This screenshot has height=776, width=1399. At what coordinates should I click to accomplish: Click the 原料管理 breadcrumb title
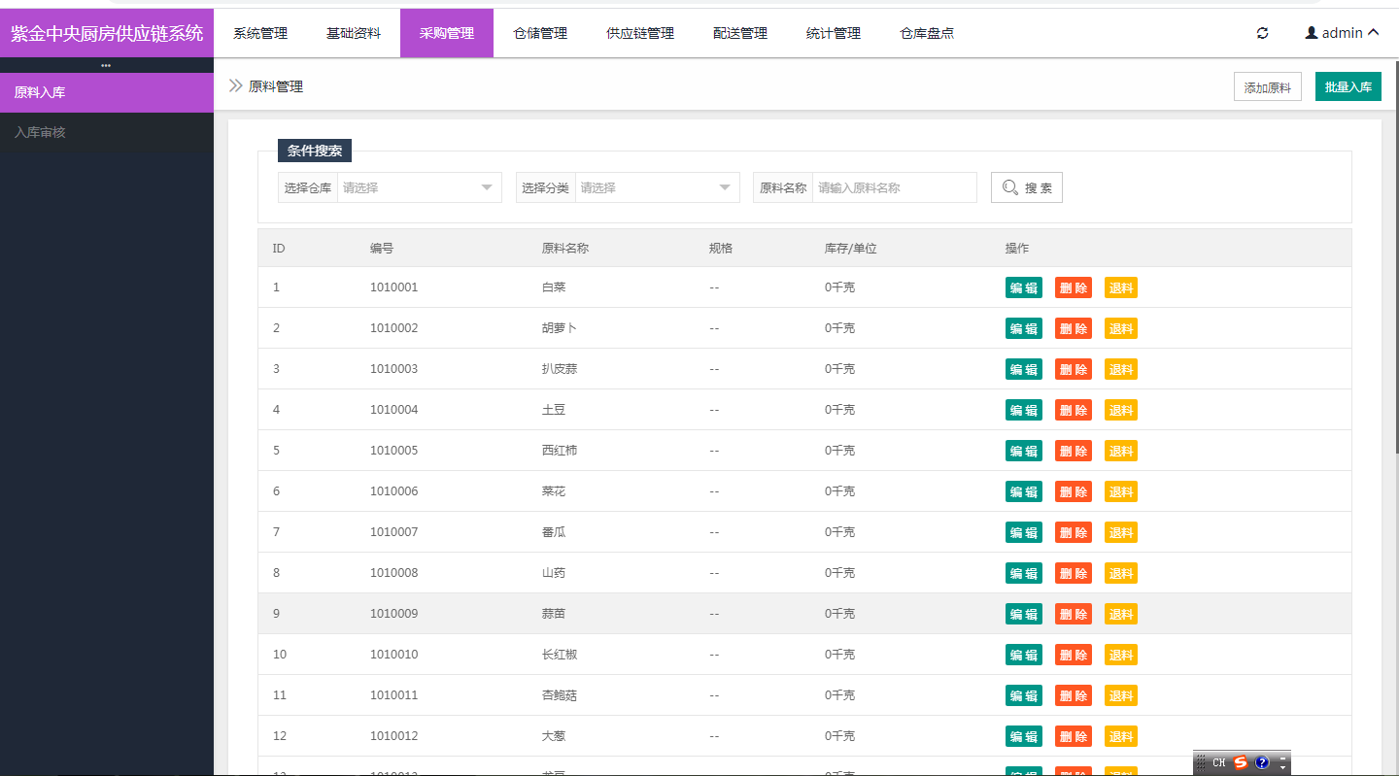tap(276, 86)
